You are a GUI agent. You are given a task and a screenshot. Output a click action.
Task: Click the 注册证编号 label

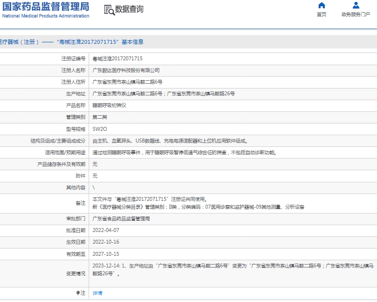74,58
